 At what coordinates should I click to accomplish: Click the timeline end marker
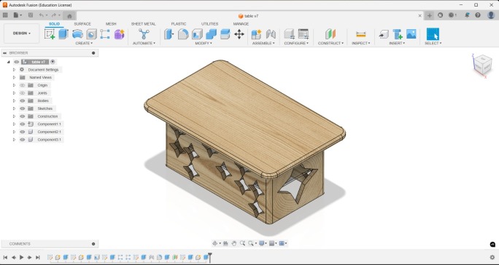pyautogui.click(x=209, y=257)
